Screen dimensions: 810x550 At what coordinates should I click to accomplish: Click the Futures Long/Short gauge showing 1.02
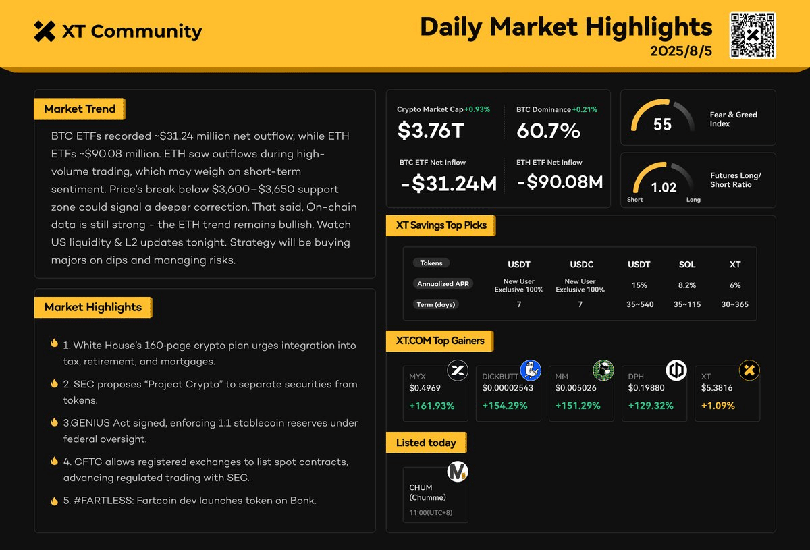pos(663,180)
